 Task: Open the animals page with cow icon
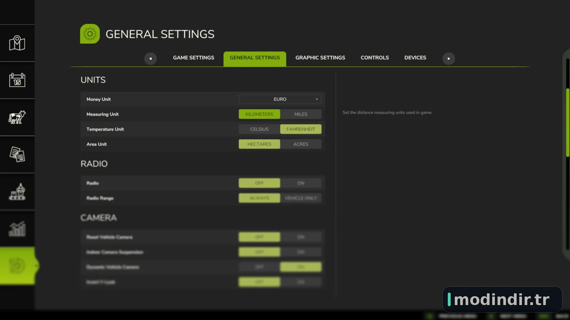coord(17,117)
